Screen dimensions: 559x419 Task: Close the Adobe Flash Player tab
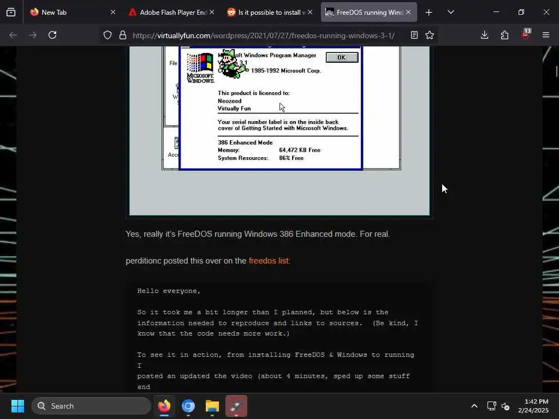point(212,13)
